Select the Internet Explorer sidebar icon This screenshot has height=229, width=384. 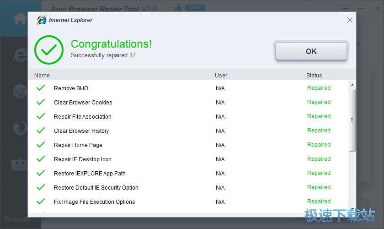(x=20, y=55)
